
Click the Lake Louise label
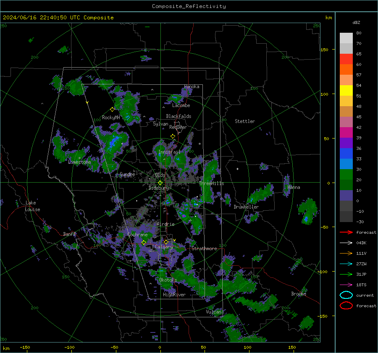32,206
